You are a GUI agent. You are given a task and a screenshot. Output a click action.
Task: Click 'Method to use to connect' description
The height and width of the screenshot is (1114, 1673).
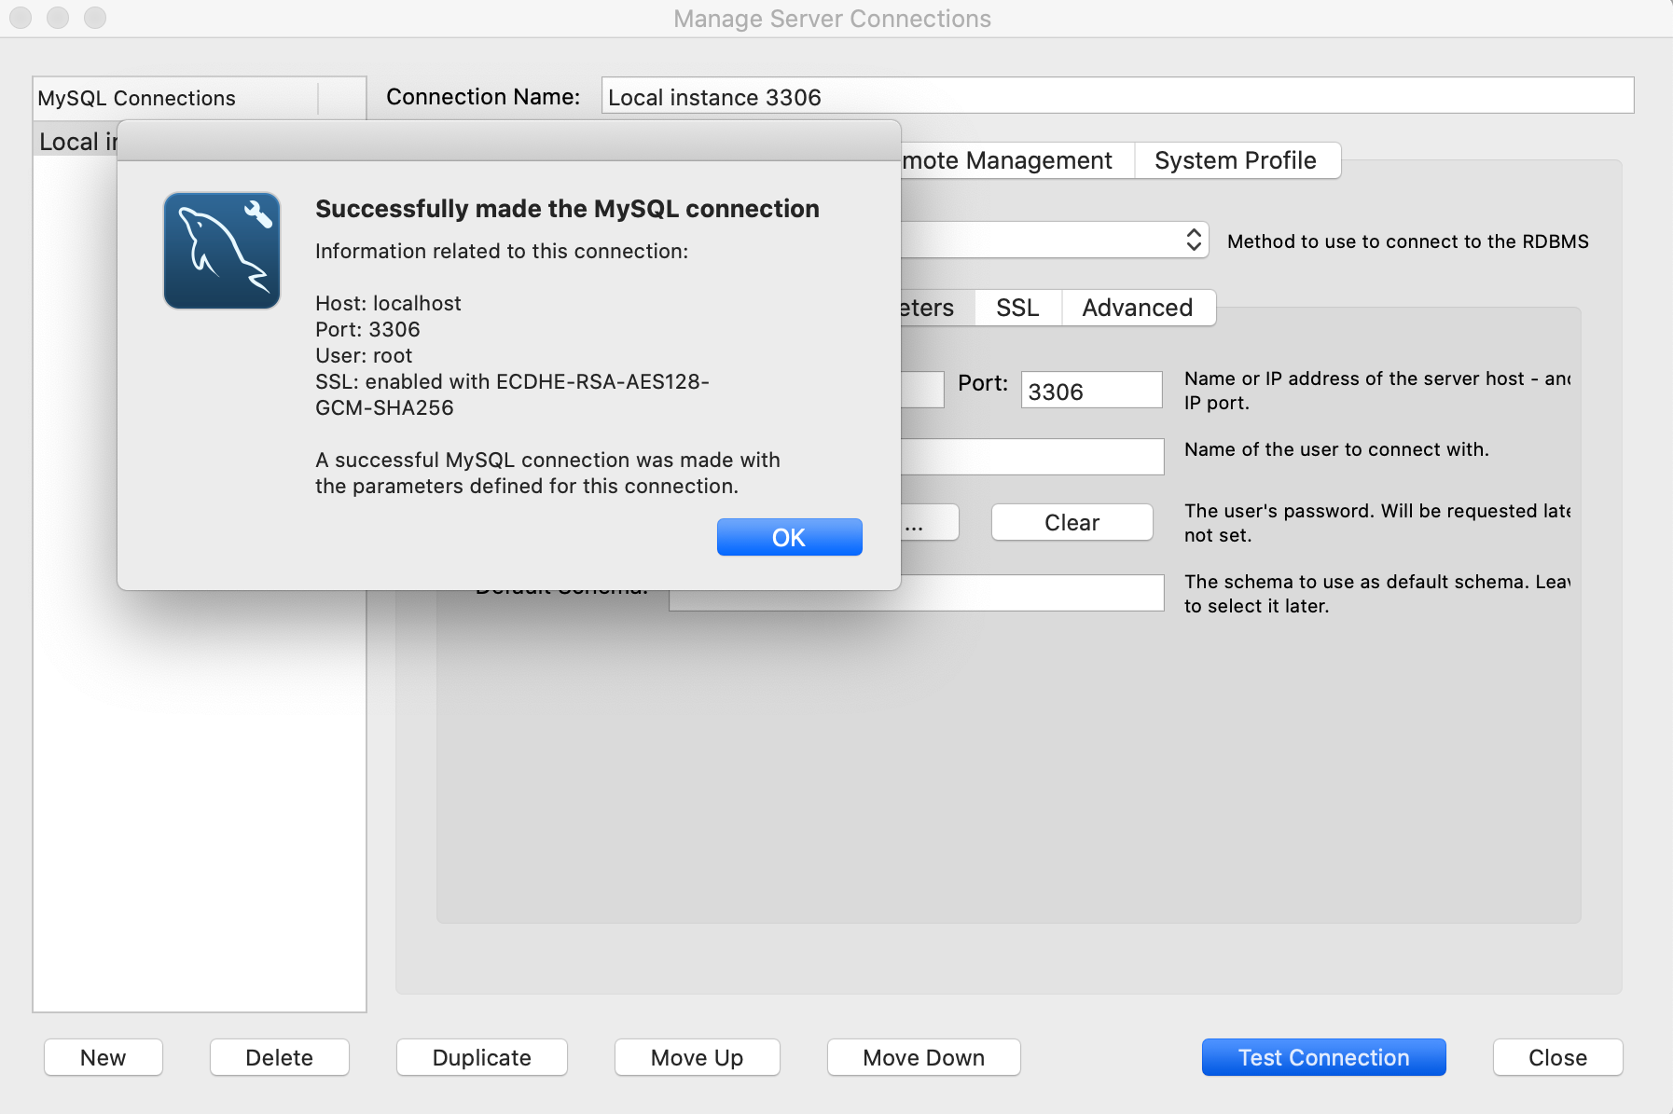point(1408,241)
